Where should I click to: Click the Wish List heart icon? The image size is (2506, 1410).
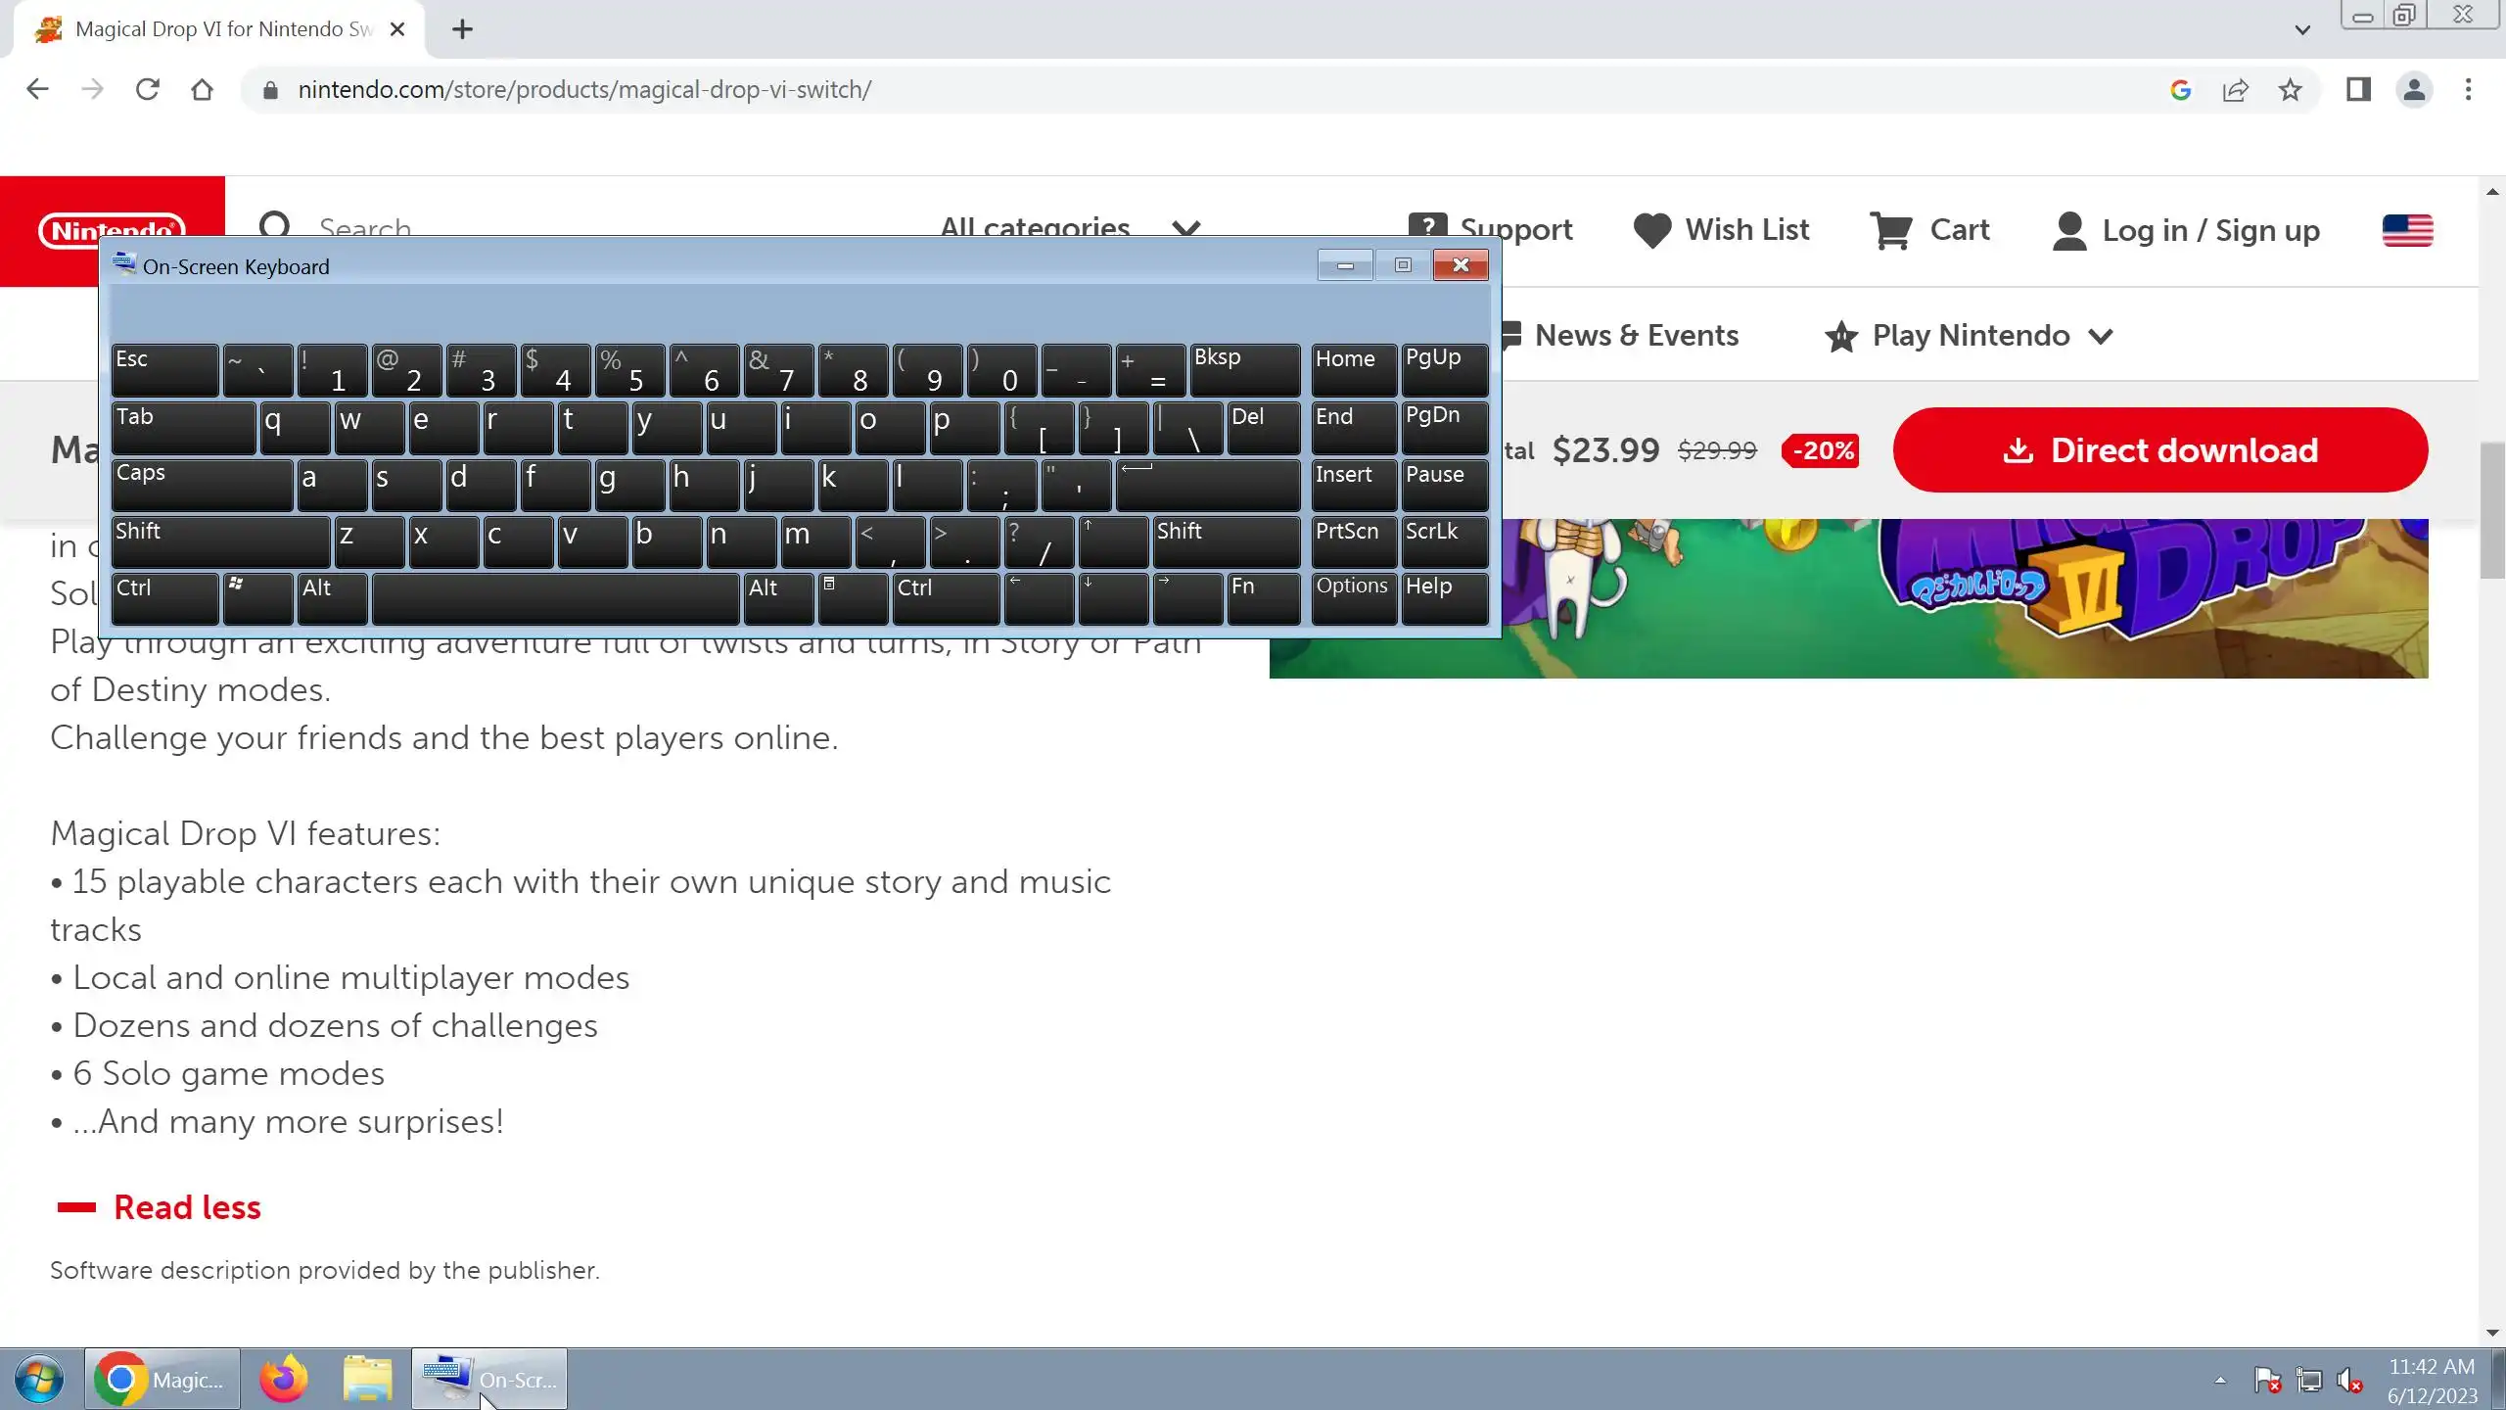point(1652,230)
